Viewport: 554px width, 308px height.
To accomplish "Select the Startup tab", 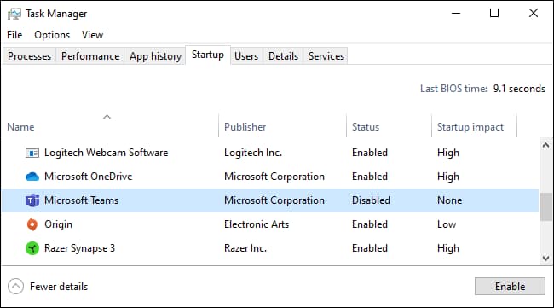I will (x=208, y=55).
